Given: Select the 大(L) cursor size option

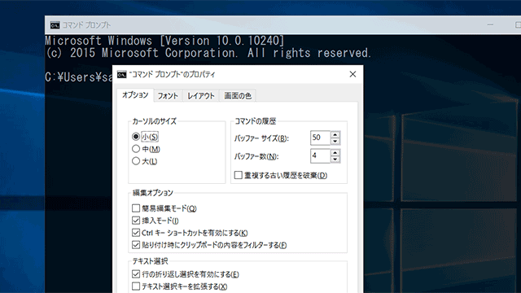Looking at the screenshot, I should tap(136, 161).
